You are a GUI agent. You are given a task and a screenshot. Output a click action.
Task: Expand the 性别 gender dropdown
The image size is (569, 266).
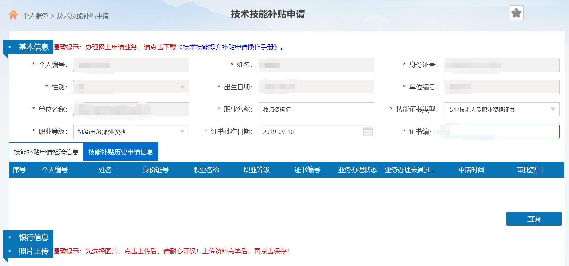[x=182, y=87]
